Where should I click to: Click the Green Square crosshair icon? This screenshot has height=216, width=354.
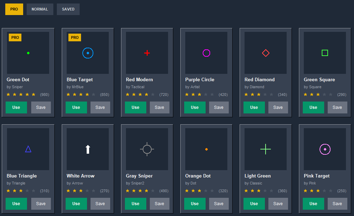pos(325,53)
